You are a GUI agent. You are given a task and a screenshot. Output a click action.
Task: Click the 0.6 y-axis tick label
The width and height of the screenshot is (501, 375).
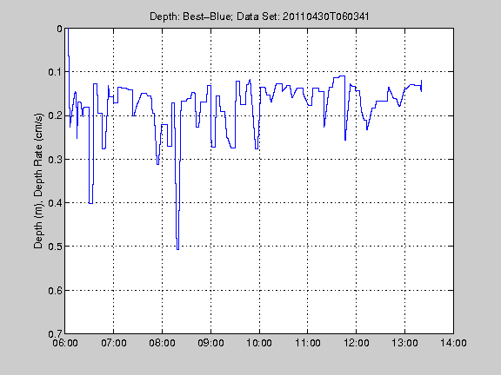click(x=55, y=291)
